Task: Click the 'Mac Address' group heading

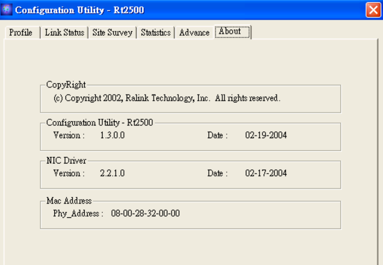Action: pyautogui.click(x=69, y=201)
